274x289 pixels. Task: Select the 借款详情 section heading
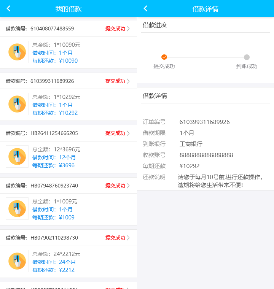point(155,96)
